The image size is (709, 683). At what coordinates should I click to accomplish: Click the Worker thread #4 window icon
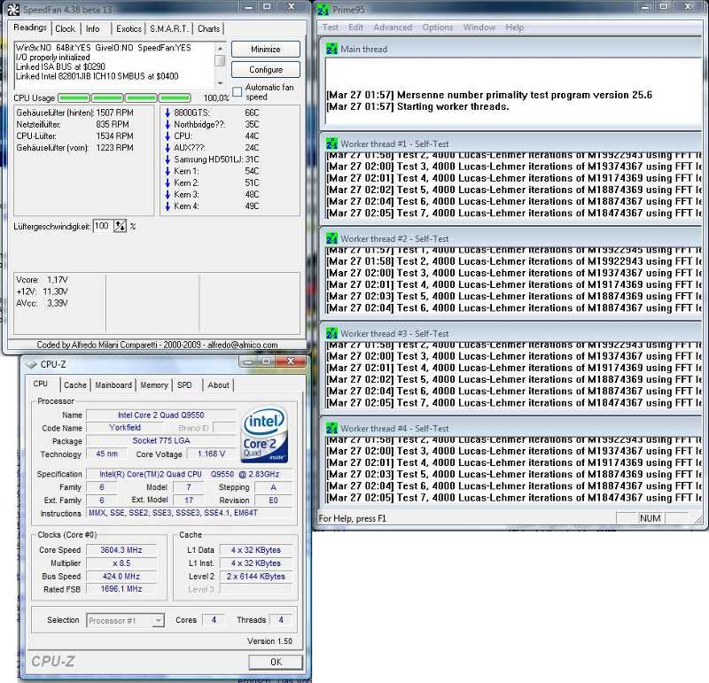pos(331,429)
